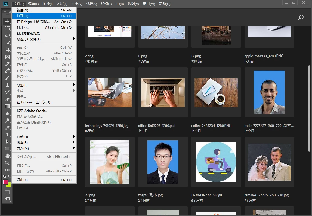The image size is (312, 216).
Task: Open znzj2_副本.jpg ID photo thumbnail
Action: click(163, 162)
